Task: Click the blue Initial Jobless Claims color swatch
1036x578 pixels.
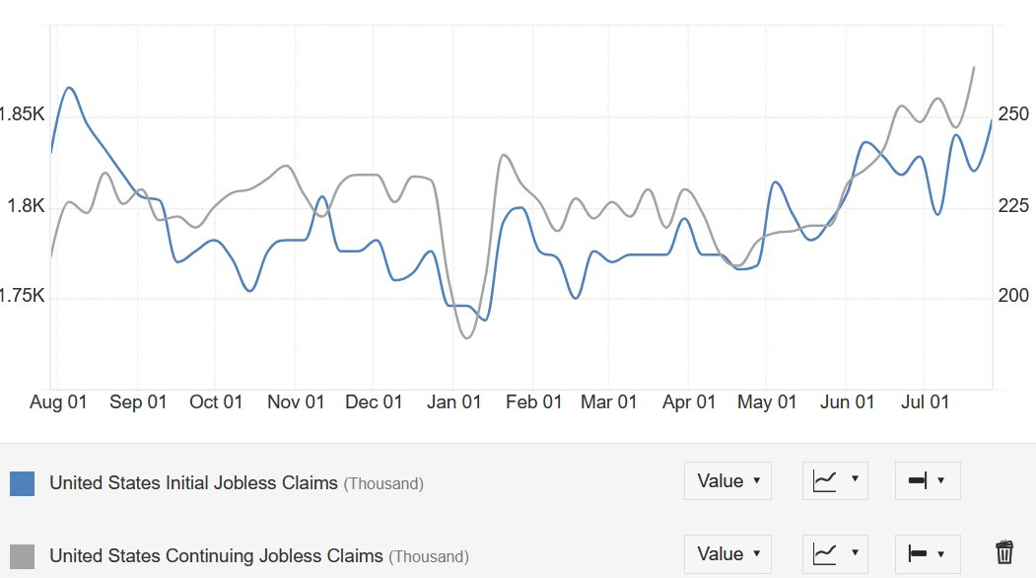Action: pos(22,483)
